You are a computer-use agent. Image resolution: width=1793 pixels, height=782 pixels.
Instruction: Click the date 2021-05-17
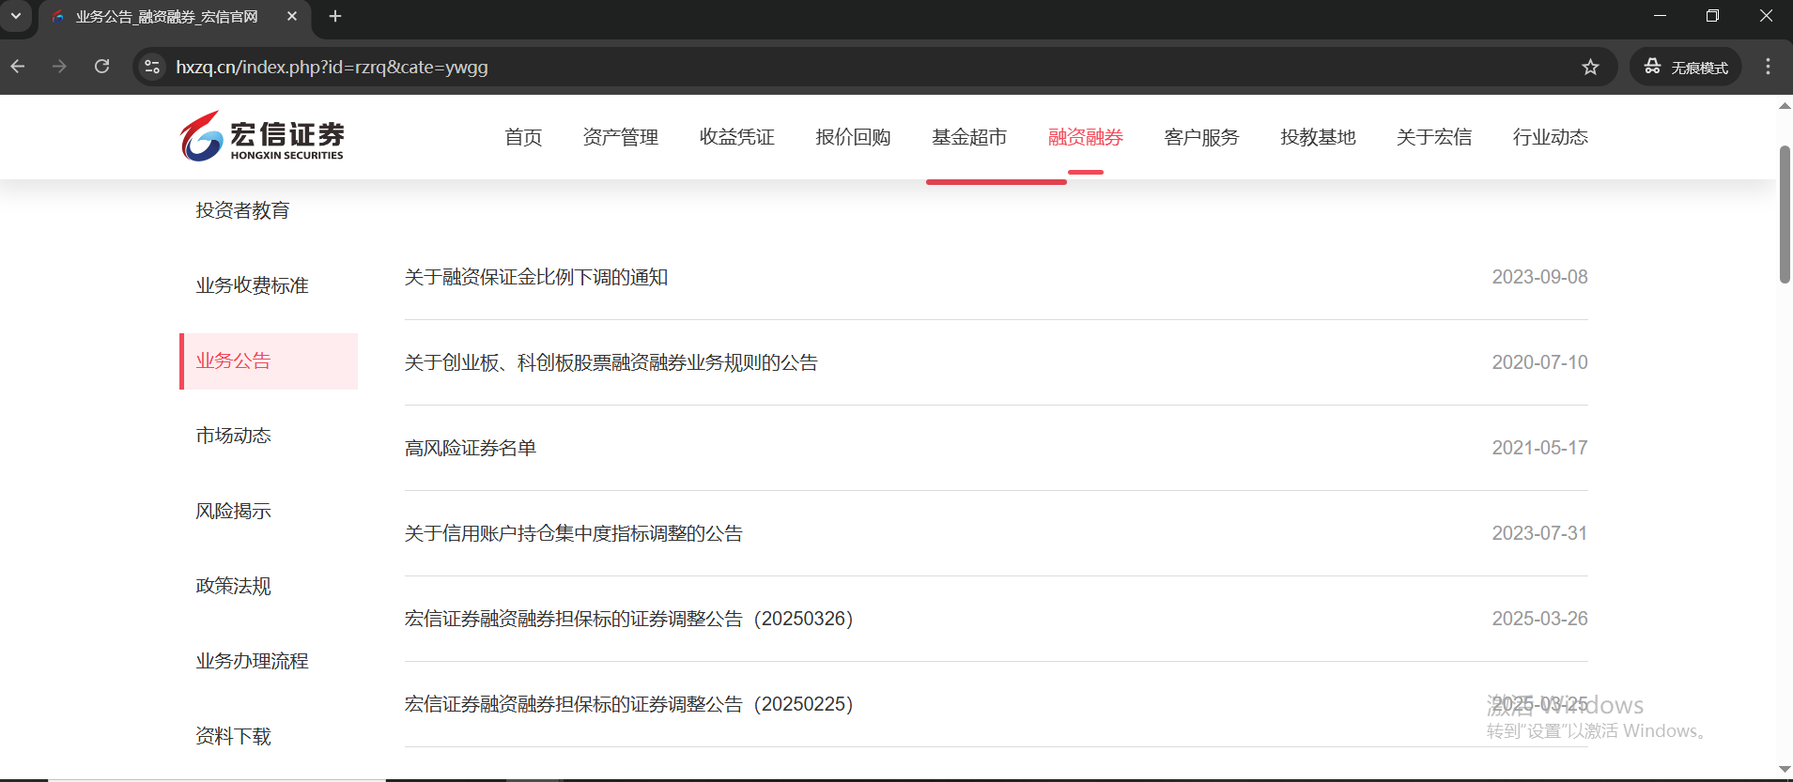point(1540,448)
